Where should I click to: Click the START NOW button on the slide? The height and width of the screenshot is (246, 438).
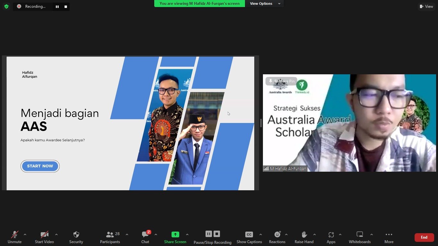tap(40, 166)
